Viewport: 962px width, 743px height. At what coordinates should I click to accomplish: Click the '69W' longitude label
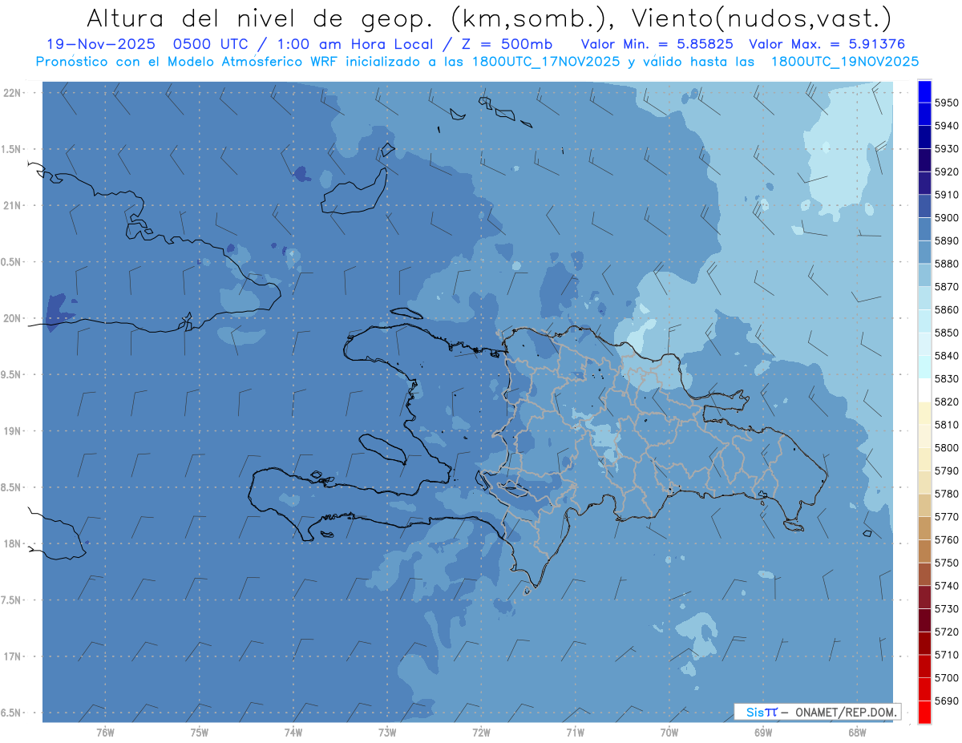click(763, 732)
